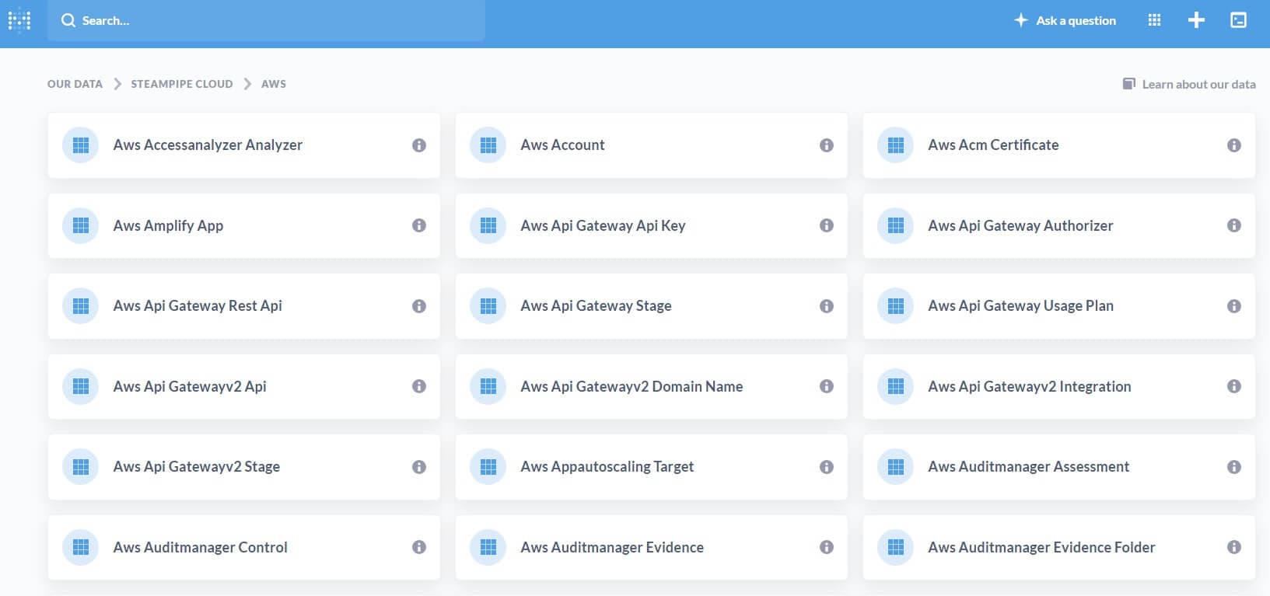Show info for Aws Api Gateway Api Key
The image size is (1270, 596).
pyautogui.click(x=827, y=225)
